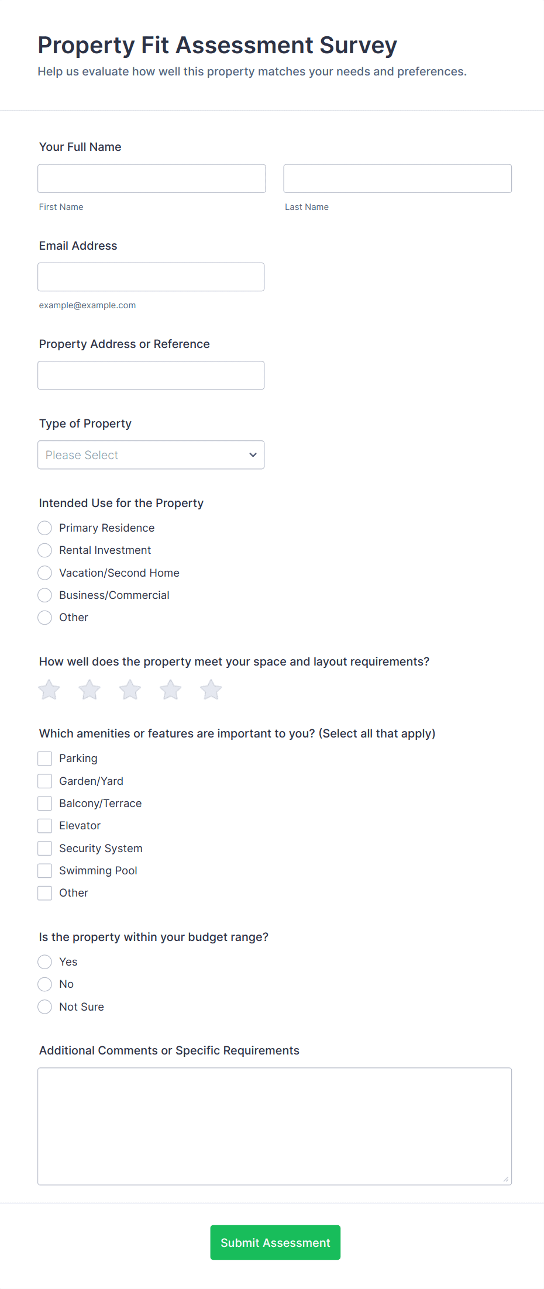The width and height of the screenshot is (544, 1289).
Task: Enable the Security System checkbox
Action: click(x=45, y=849)
